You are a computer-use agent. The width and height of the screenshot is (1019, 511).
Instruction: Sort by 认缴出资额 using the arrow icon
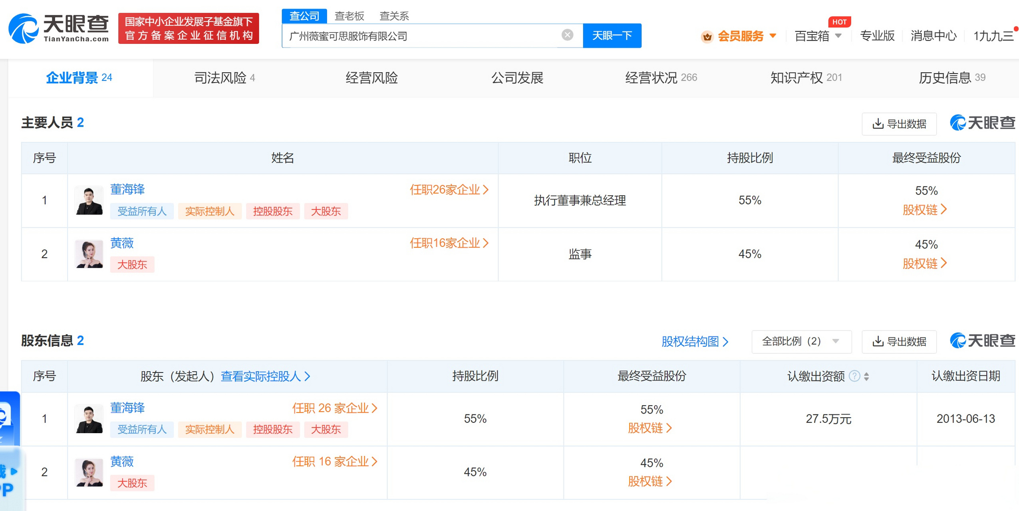(x=866, y=376)
